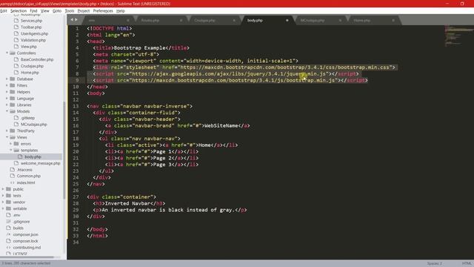This screenshot has height=267, width=474.
Task: Open the View menu
Action: pos(44,10)
